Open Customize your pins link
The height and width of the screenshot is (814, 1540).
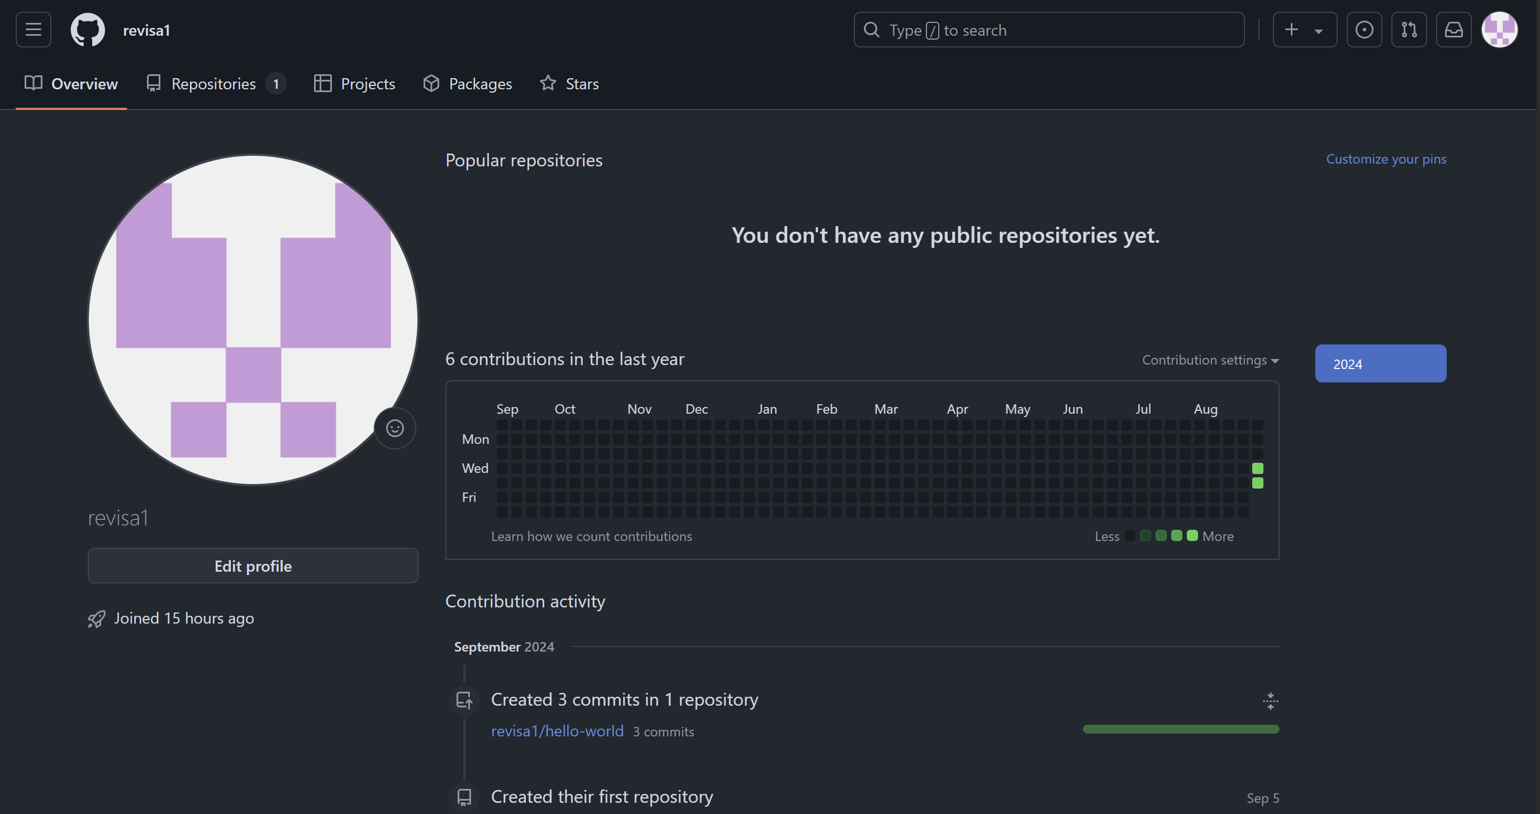click(1386, 159)
